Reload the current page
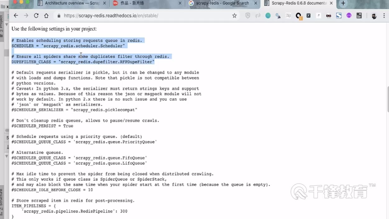The height and width of the screenshot is (219, 389). pyautogui.click(x=36, y=16)
